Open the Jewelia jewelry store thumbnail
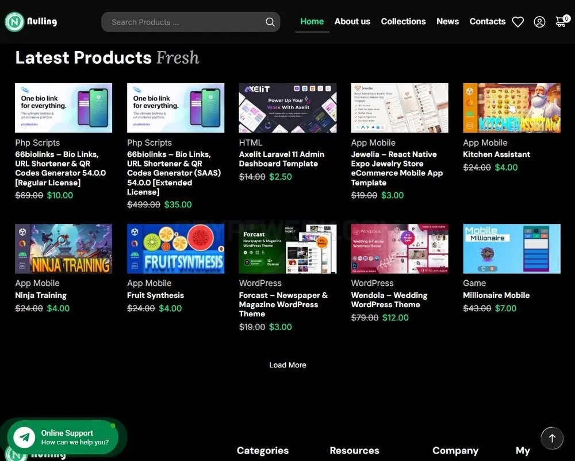Screen dimensions: 575x461 (x=400, y=108)
